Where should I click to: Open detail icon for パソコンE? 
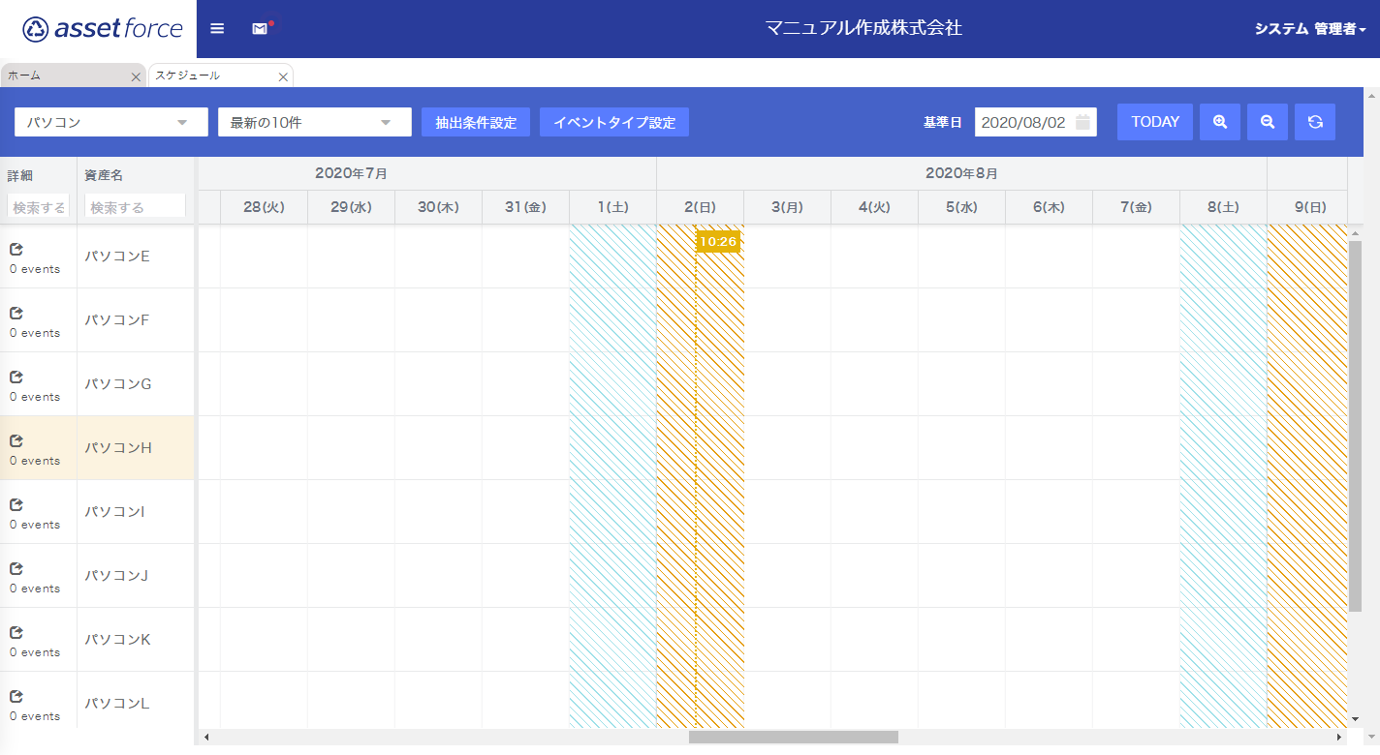pos(16,249)
